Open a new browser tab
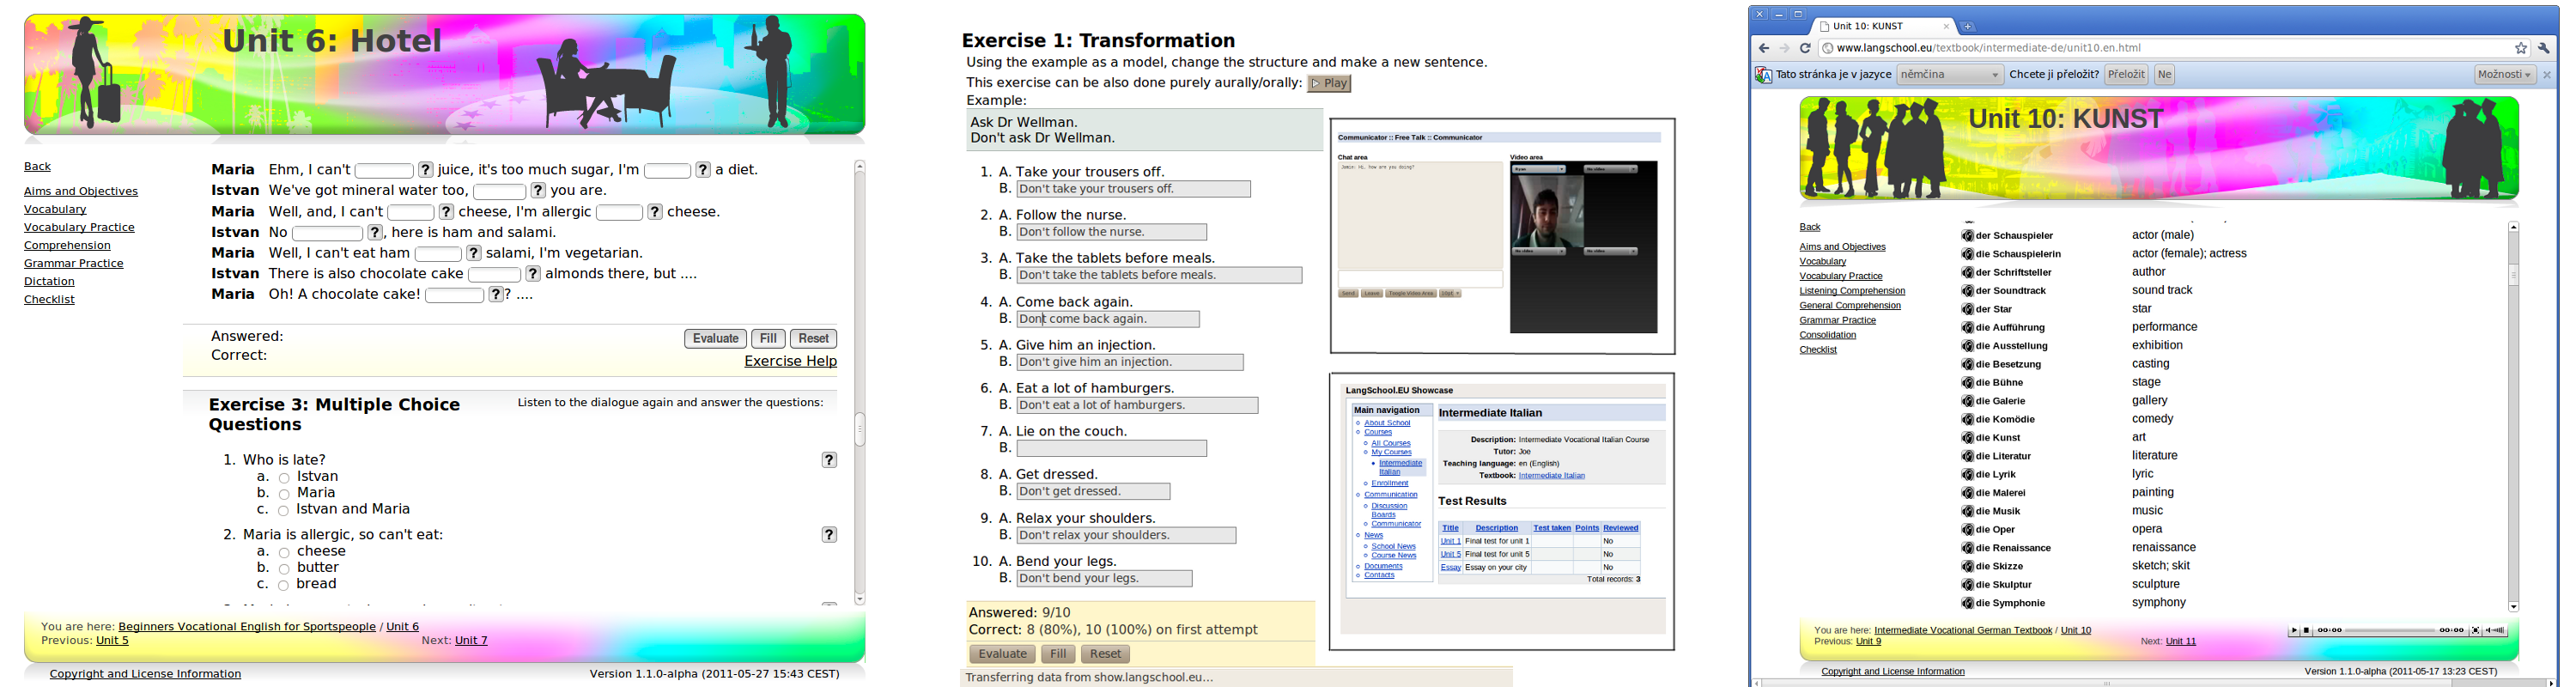 (1967, 27)
